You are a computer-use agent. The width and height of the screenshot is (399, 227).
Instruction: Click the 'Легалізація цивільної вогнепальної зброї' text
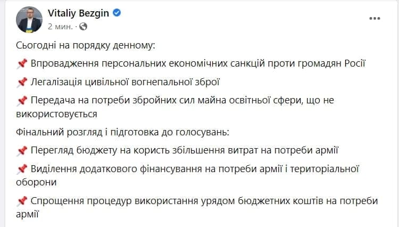pos(125,82)
